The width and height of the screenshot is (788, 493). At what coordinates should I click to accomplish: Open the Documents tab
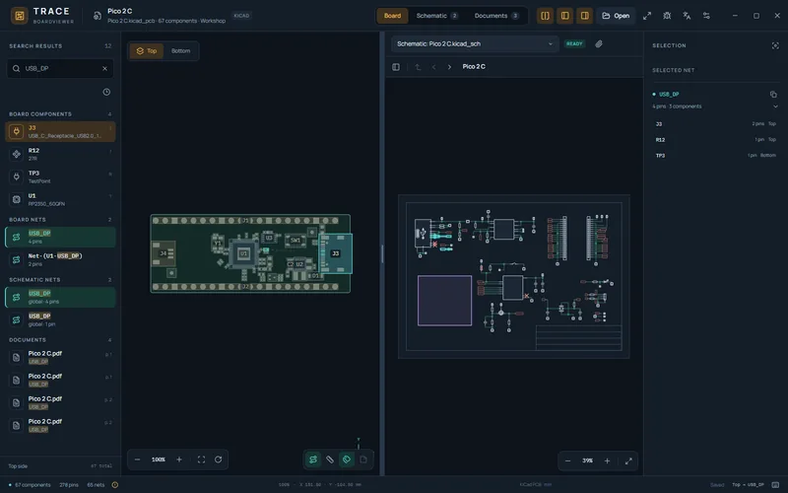[x=496, y=16]
